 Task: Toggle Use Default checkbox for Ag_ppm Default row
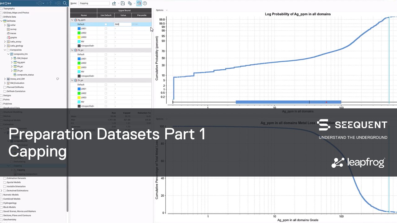coord(106,24)
